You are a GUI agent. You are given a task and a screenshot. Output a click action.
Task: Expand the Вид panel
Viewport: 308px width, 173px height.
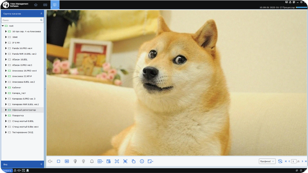41,164
